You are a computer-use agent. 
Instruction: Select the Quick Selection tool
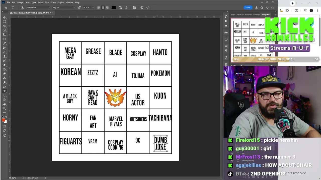pyautogui.click(x=5, y=30)
